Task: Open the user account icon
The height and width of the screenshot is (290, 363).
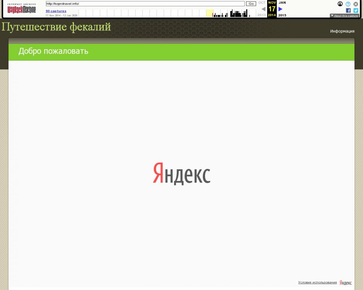Action: coord(340,4)
